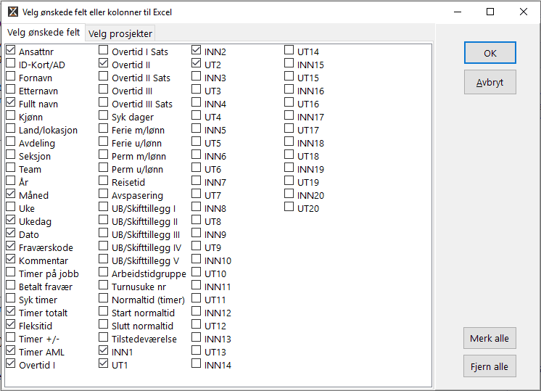Clear all fields with Fjern alle
The image size is (541, 391).
coord(490,366)
